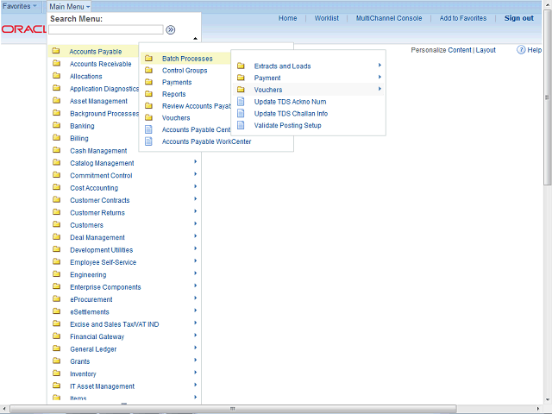Open the eProcurement menu item
This screenshot has height=414, width=552.
pos(91,299)
